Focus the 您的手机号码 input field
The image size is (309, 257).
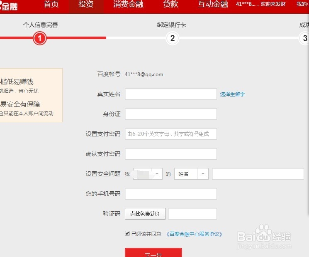coord(171,194)
